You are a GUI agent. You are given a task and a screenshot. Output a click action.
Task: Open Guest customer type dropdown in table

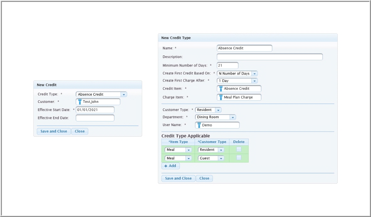coord(221,158)
